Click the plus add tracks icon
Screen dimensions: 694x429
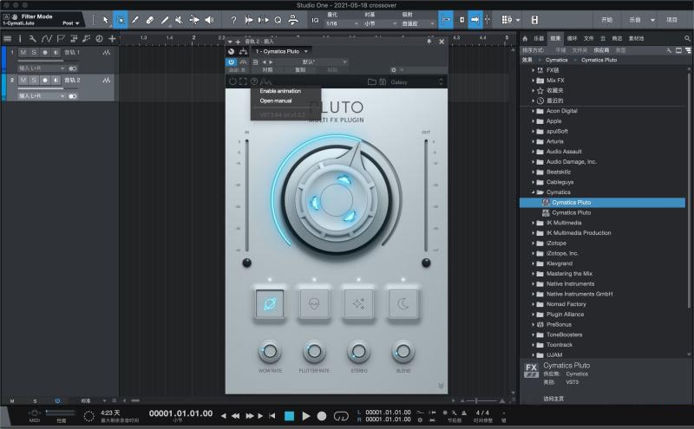pos(112,39)
